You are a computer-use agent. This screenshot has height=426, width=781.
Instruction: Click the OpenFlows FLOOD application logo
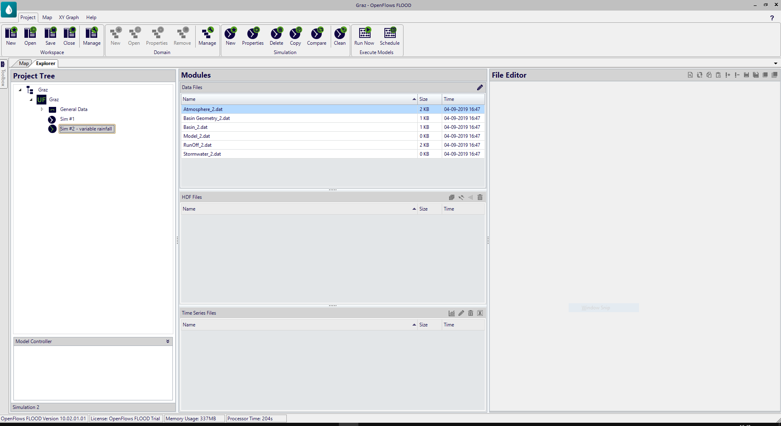9,9
